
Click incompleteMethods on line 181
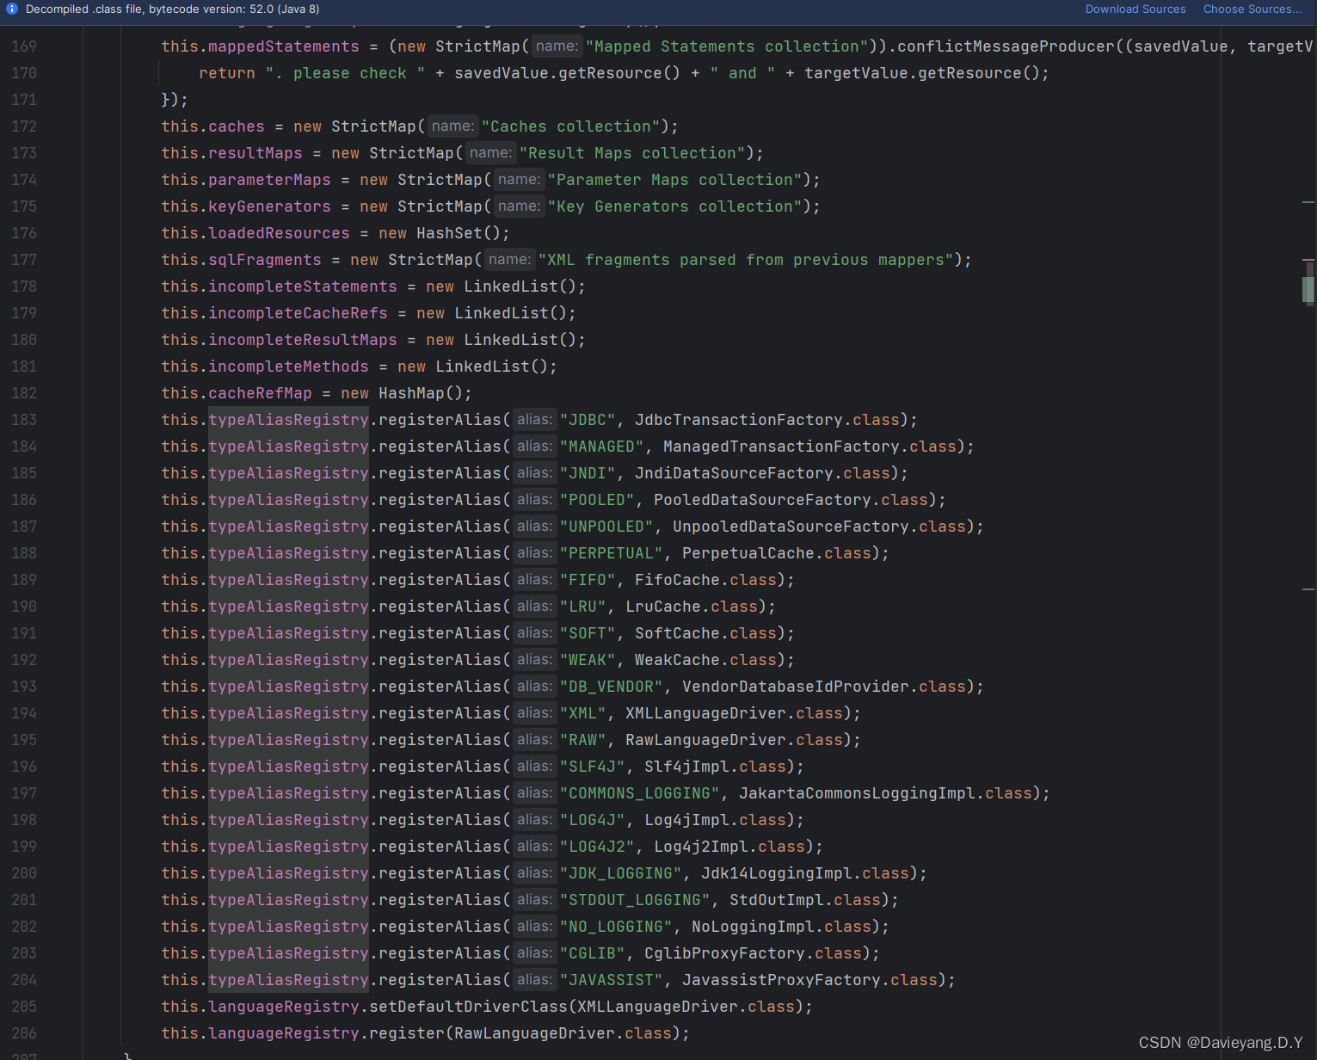[x=288, y=367]
